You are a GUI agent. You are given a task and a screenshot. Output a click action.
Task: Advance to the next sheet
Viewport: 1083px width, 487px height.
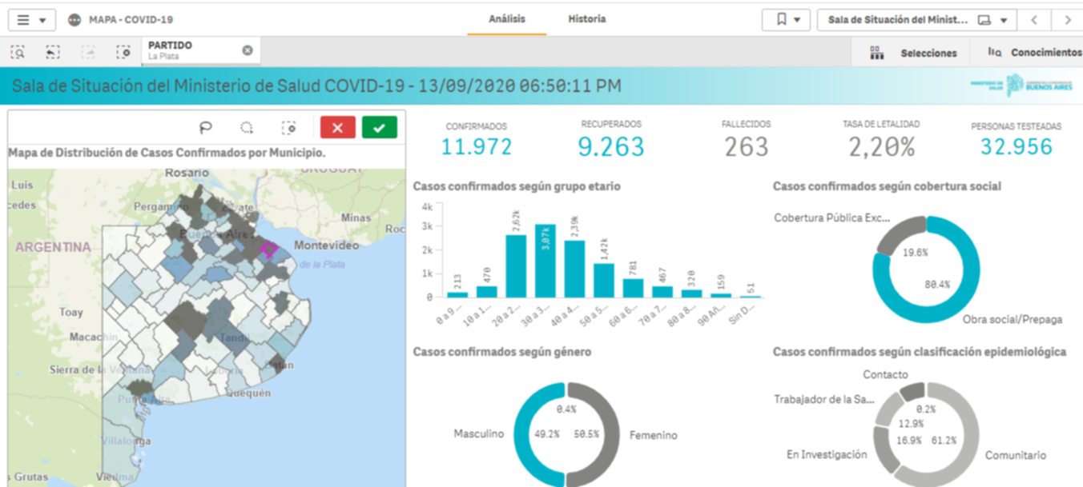pyautogui.click(x=1068, y=20)
